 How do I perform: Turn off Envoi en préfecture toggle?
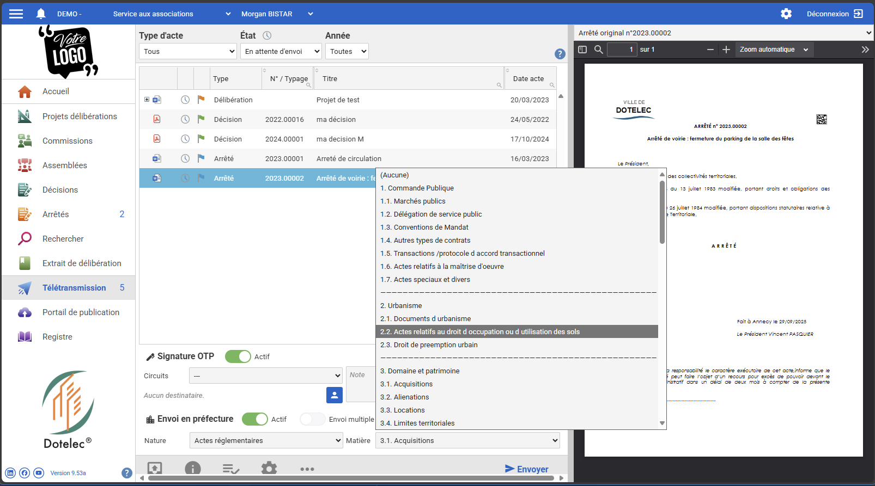[255, 419]
